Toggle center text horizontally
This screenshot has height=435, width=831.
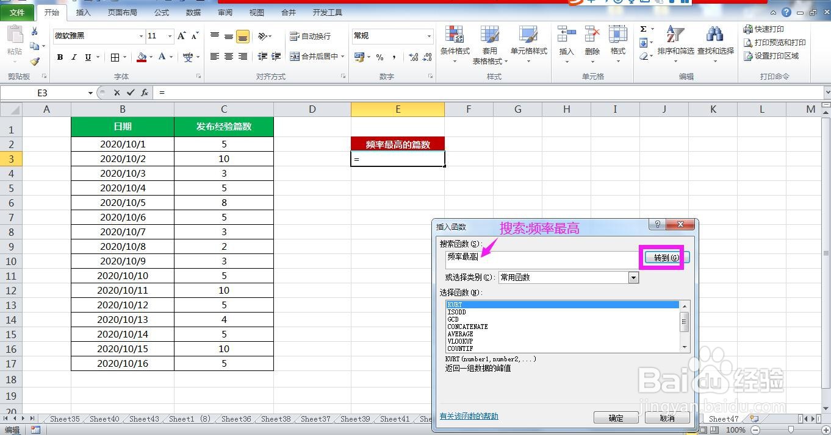click(x=229, y=57)
